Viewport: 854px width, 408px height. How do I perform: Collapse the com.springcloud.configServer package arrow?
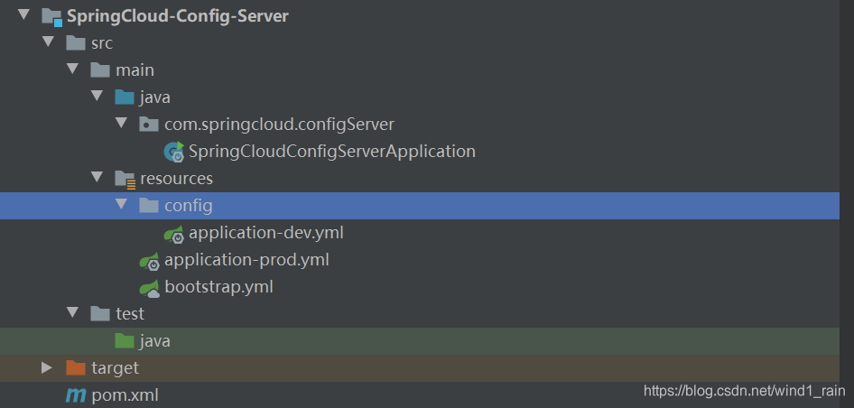click(x=122, y=123)
